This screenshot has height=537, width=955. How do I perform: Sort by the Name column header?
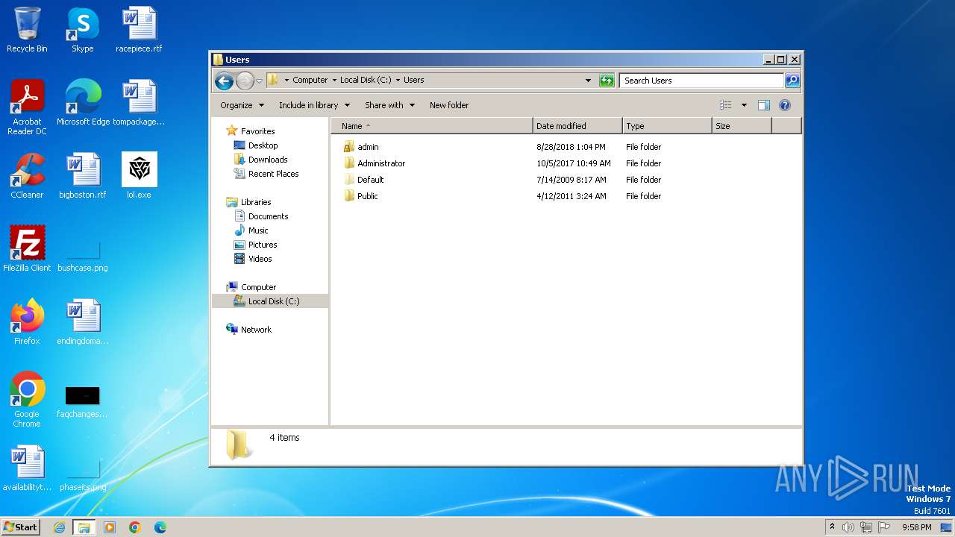click(x=432, y=126)
